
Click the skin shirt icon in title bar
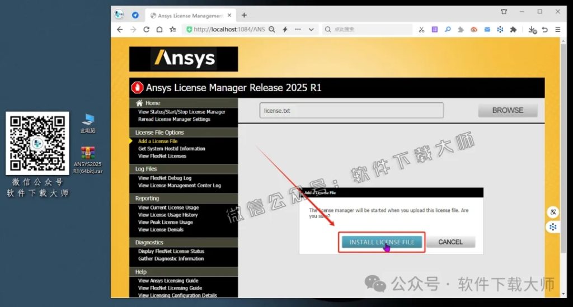click(x=504, y=12)
